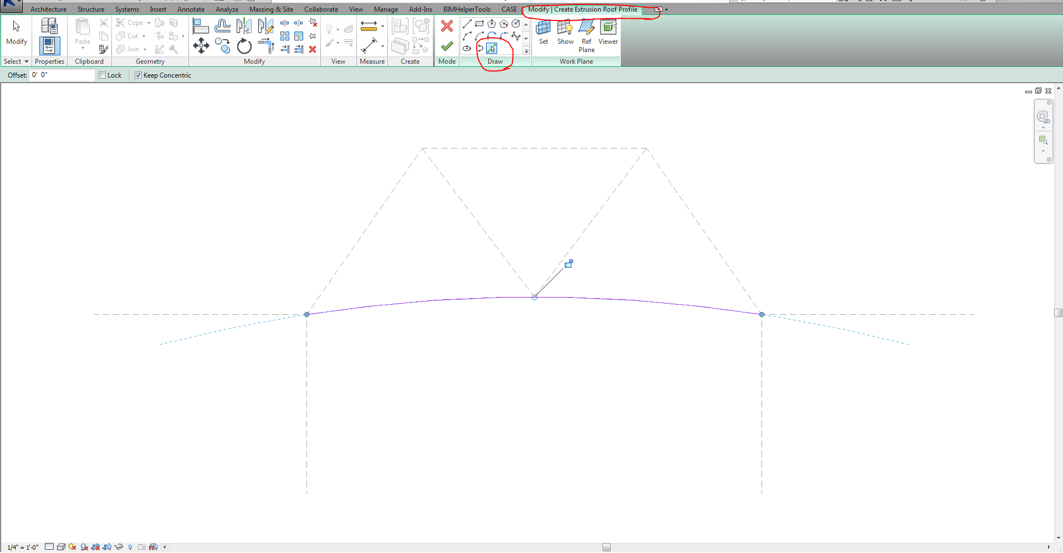Click the green check to finish edit mode

[x=447, y=47]
